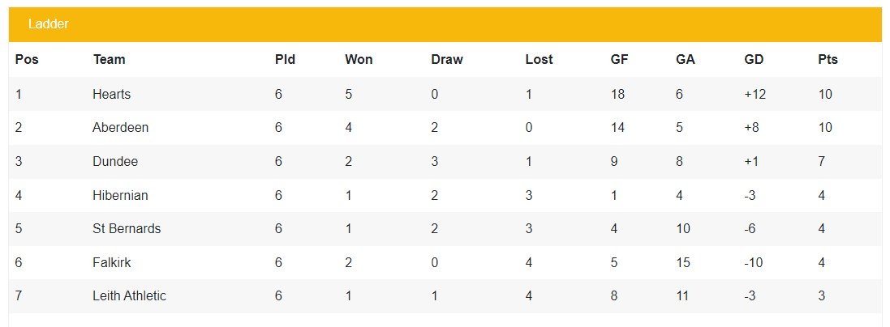Select the Dundee team row
The height and width of the screenshot is (327, 890).
(445, 162)
